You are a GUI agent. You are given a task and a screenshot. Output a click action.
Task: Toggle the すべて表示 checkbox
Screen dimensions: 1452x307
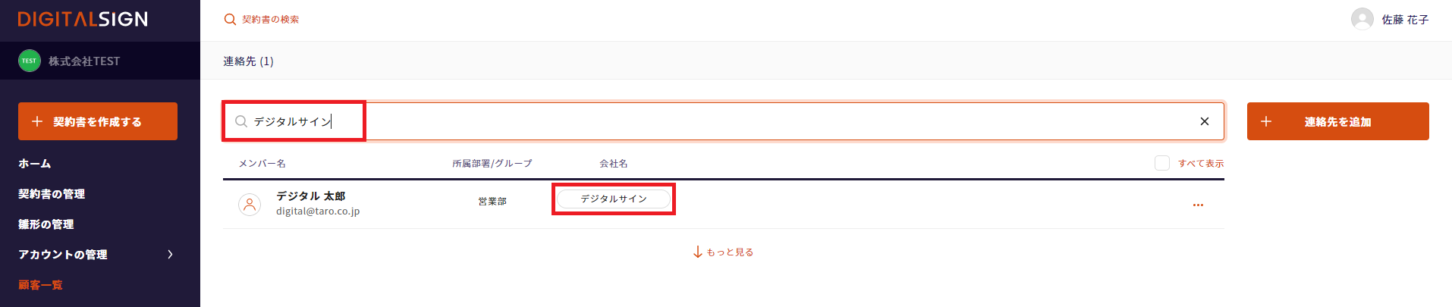click(x=1161, y=163)
